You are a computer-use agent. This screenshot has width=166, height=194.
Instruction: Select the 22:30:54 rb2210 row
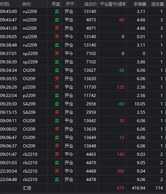[83, 171]
